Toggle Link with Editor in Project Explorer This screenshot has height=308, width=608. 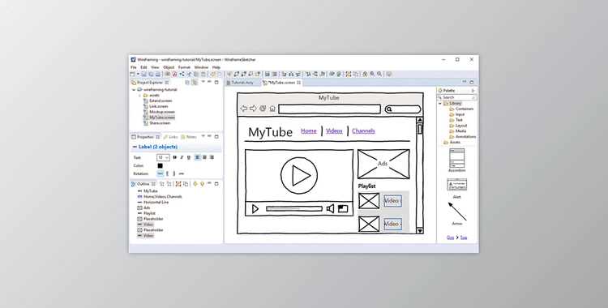[195, 82]
